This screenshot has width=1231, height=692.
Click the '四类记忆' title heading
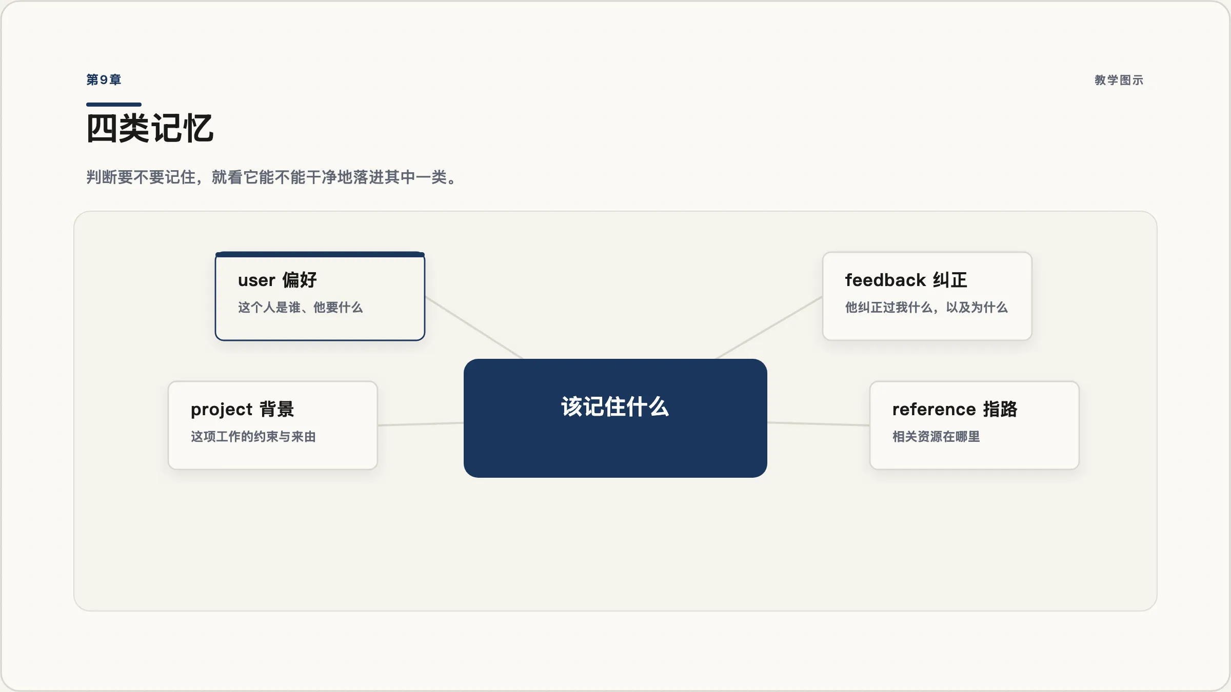(x=150, y=128)
